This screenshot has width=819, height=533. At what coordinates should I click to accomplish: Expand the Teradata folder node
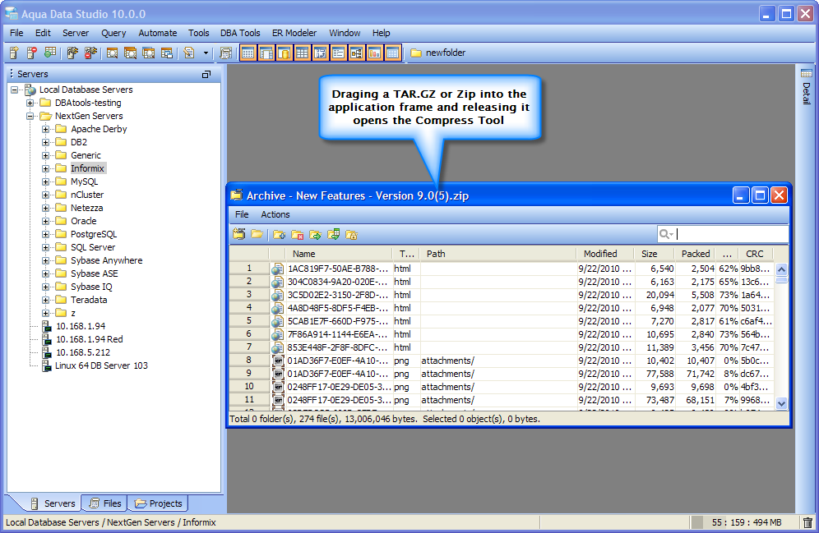(x=46, y=300)
